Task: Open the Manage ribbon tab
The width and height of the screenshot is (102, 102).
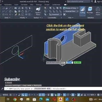Action: (39, 5)
